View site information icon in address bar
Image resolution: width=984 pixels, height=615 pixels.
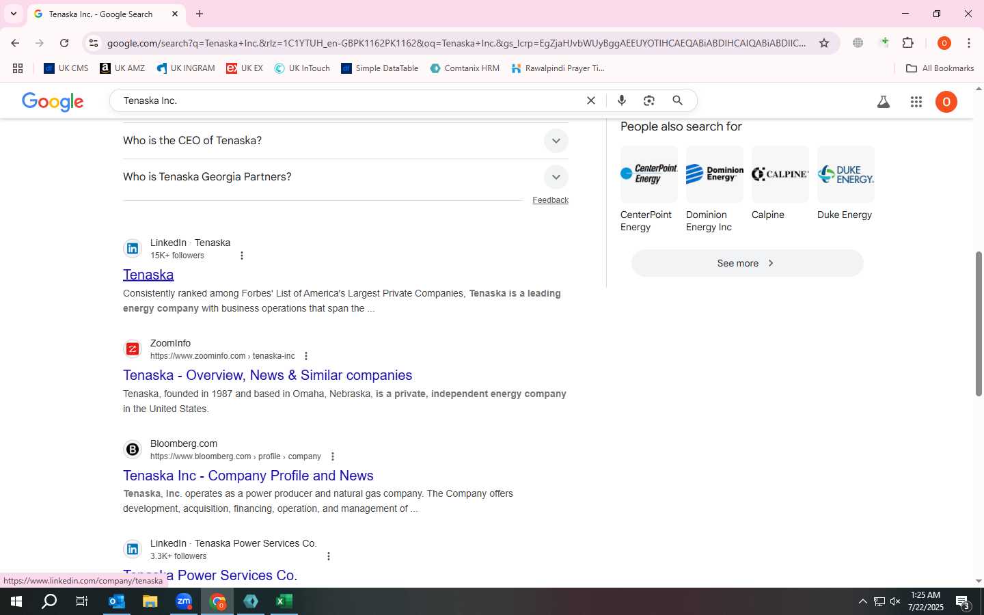click(x=94, y=43)
